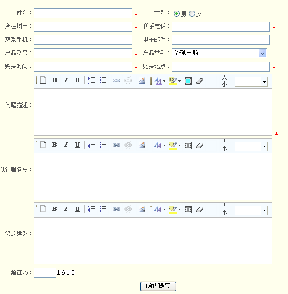
Task: Click Italic in 问题描述 editor toolbar
Action: click(66, 80)
